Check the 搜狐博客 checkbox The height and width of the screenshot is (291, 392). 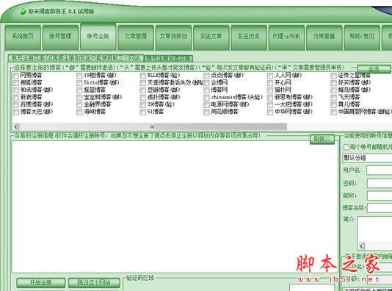[15, 83]
